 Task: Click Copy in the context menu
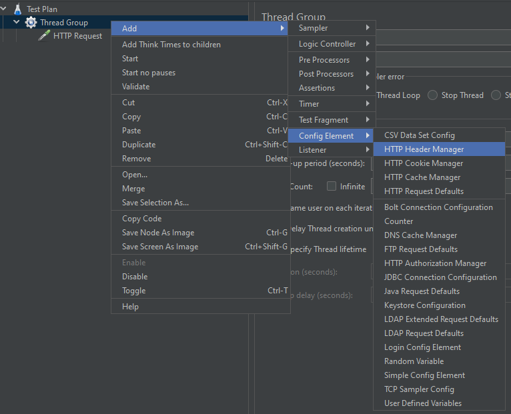(x=199, y=117)
